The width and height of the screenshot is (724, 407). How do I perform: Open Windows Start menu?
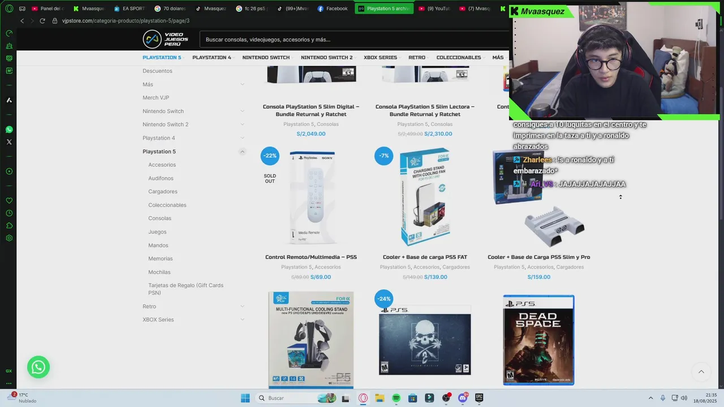245,398
